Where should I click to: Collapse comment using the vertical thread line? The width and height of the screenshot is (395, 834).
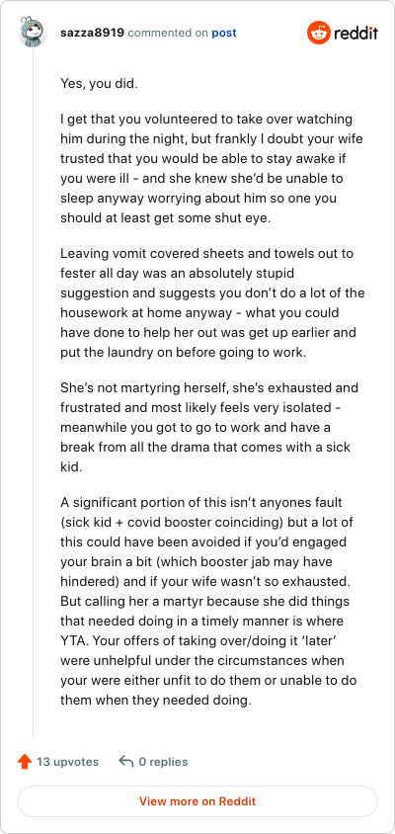pyautogui.click(x=33, y=393)
